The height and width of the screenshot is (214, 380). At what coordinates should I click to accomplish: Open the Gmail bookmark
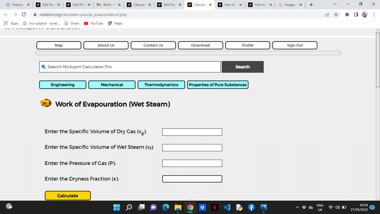click(x=72, y=23)
